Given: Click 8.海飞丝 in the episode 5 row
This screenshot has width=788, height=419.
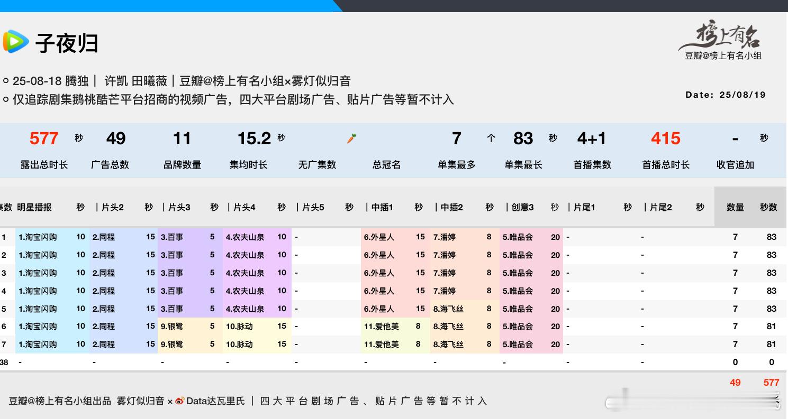Looking at the screenshot, I should coord(448,309).
